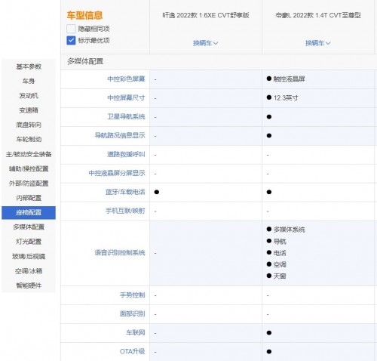
Task: Select highlighted 座椅配置 sidebar item
Action: point(29,212)
